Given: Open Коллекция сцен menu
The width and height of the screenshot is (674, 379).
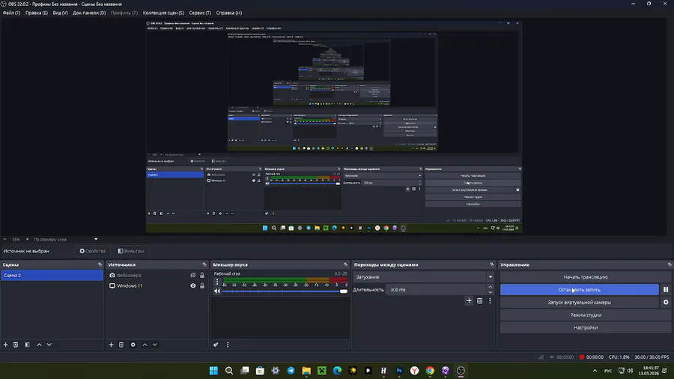Looking at the screenshot, I should (x=163, y=13).
